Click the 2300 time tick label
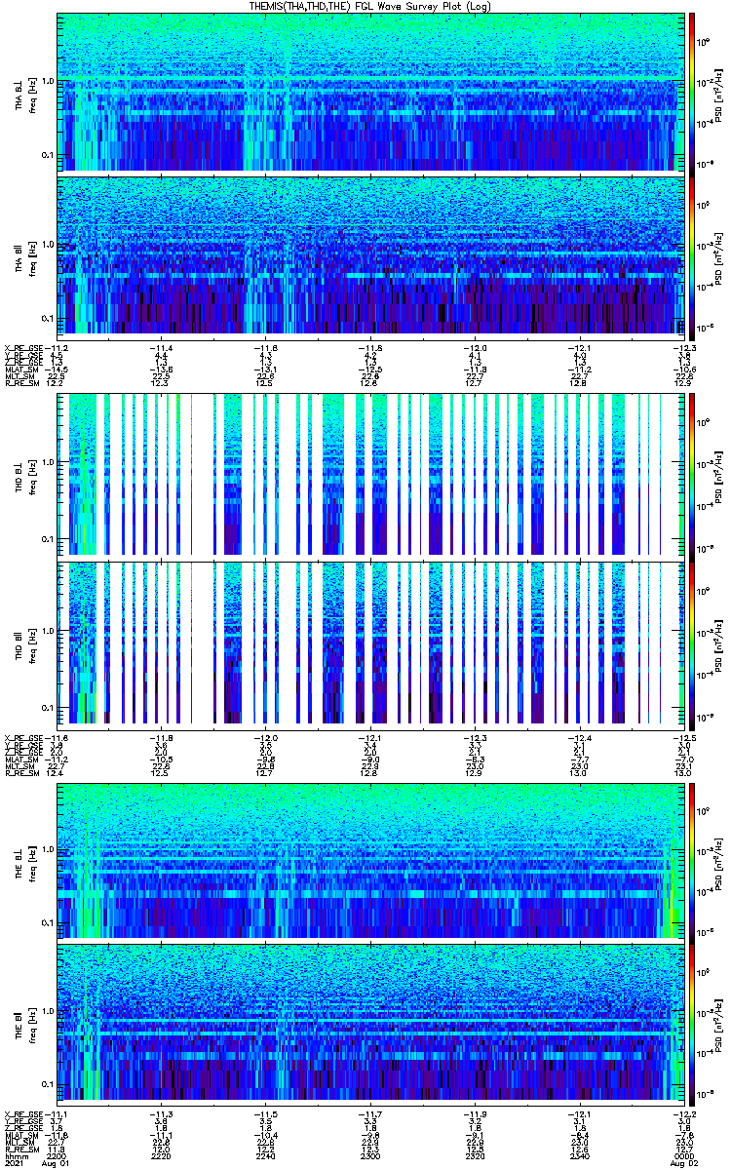Viewport: 731px width, 1170px height. point(370,1157)
